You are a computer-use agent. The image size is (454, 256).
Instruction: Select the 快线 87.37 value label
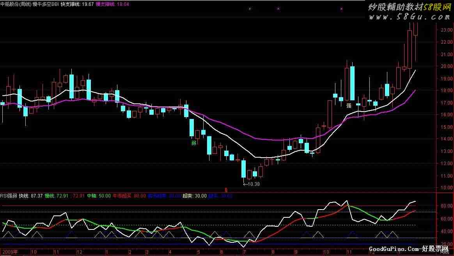31,196
